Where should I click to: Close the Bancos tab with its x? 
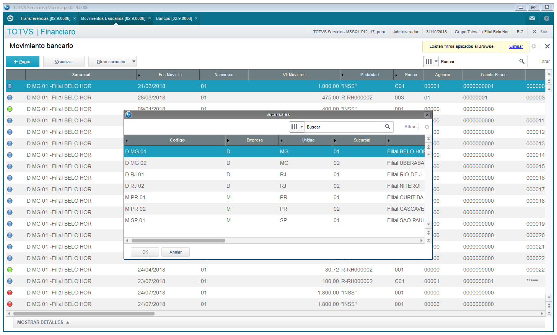point(196,18)
